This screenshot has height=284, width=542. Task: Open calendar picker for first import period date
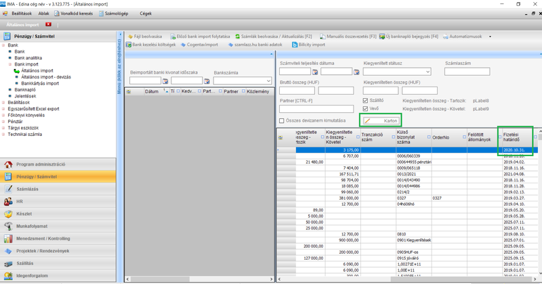pos(166,81)
